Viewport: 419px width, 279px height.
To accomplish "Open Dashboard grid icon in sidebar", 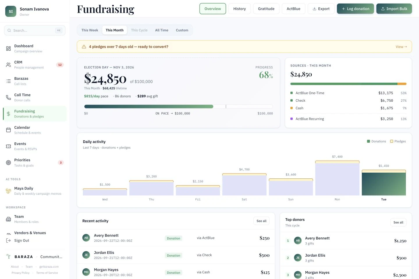I will tap(8, 49).
